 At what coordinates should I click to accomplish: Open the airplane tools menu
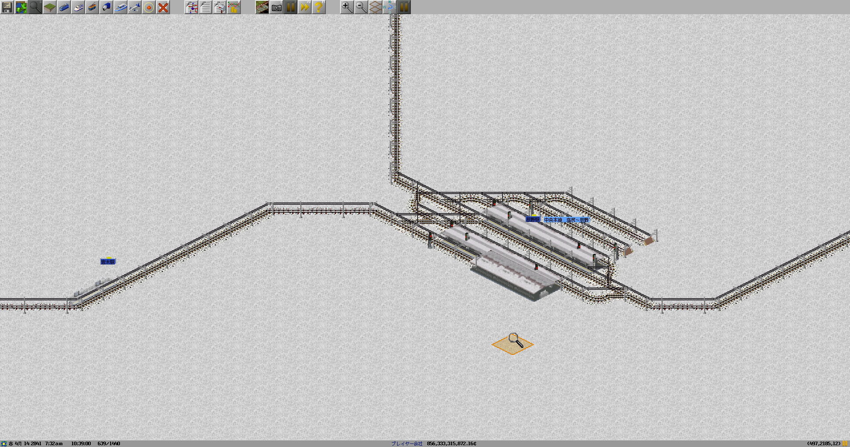[x=135, y=7]
